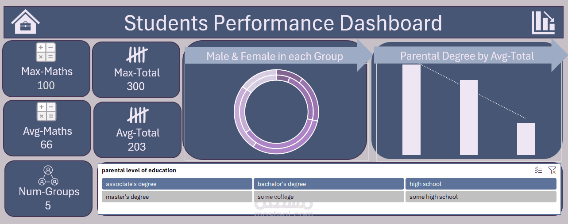Image resolution: width=568 pixels, height=224 pixels.
Task: Click the Avg-Maths value 66
Action: pyautogui.click(x=46, y=144)
